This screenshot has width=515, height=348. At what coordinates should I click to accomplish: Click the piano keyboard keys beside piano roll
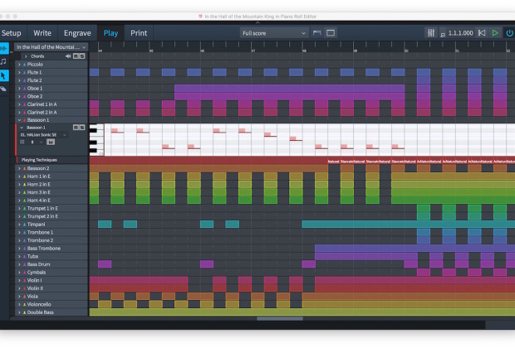pos(96,140)
